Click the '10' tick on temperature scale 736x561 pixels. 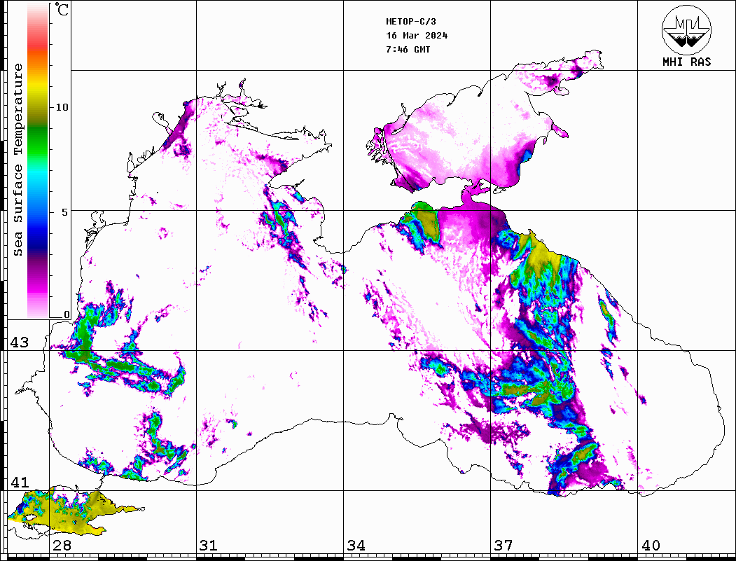(x=62, y=107)
